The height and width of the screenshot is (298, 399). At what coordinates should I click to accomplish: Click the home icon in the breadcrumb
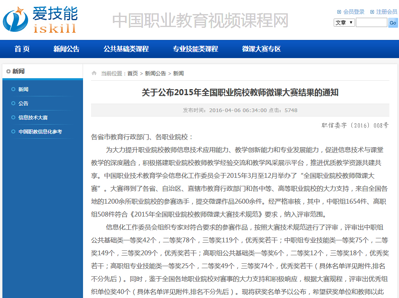tap(94, 73)
